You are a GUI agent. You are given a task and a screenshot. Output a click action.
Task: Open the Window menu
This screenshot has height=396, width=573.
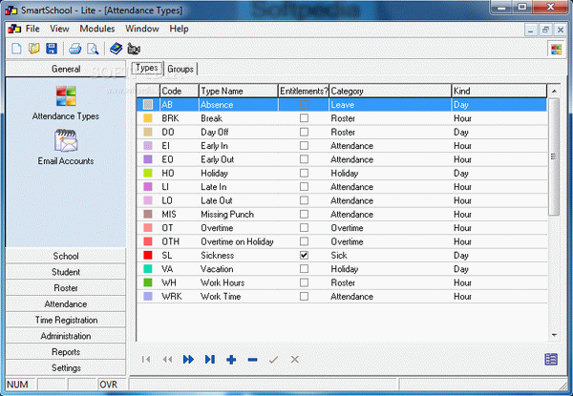(x=142, y=29)
